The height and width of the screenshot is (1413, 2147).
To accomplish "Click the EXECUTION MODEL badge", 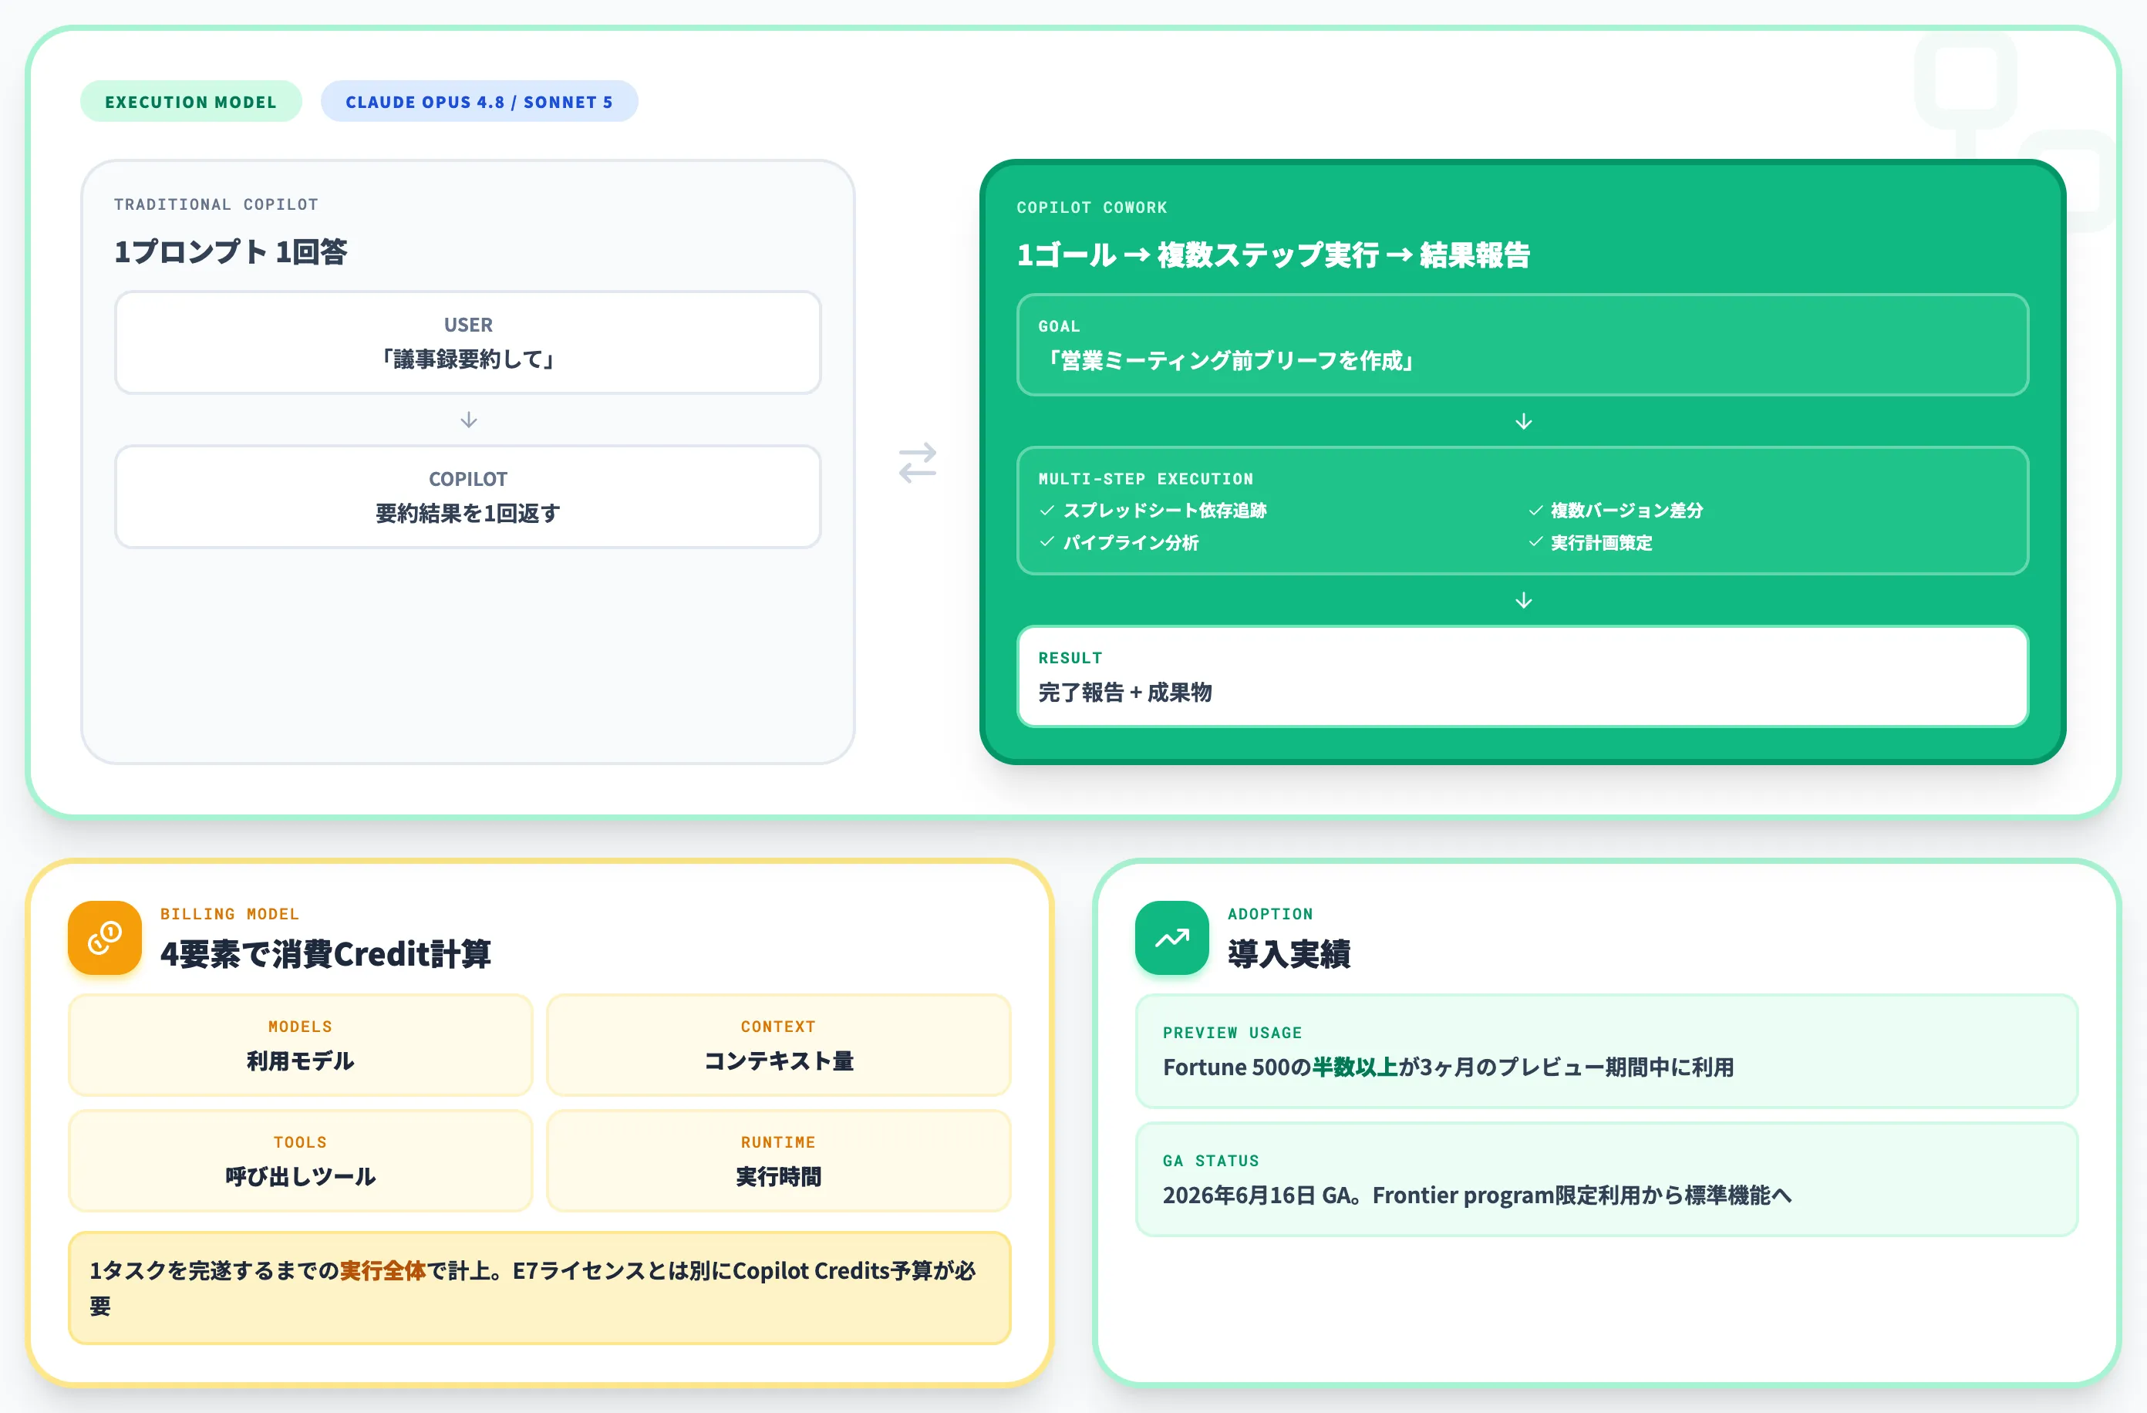I will [x=190, y=102].
